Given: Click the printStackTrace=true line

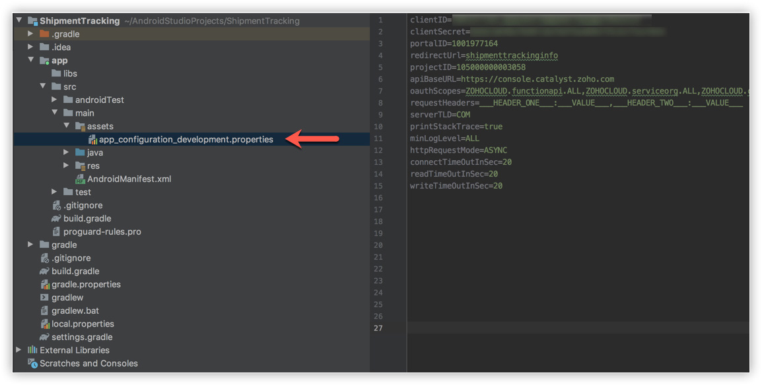Looking at the screenshot, I should tap(456, 127).
